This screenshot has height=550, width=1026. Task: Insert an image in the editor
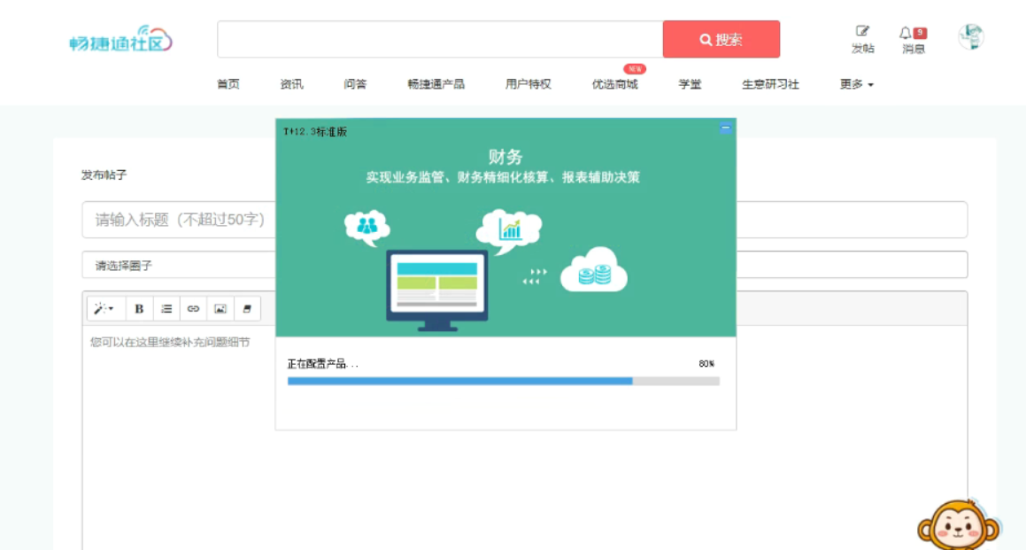click(x=220, y=308)
